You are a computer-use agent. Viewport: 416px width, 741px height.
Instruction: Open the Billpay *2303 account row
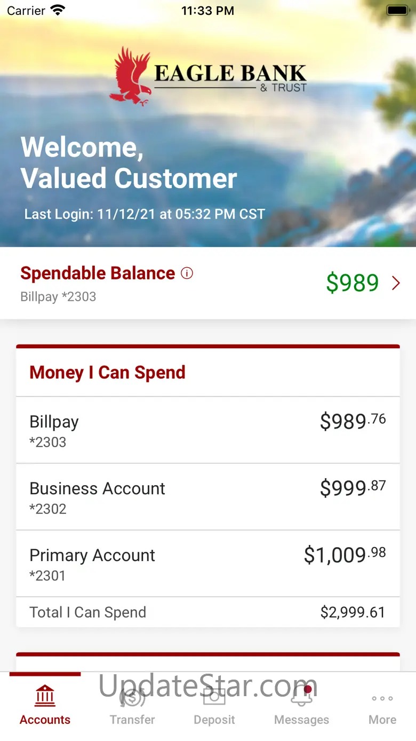tap(208, 430)
